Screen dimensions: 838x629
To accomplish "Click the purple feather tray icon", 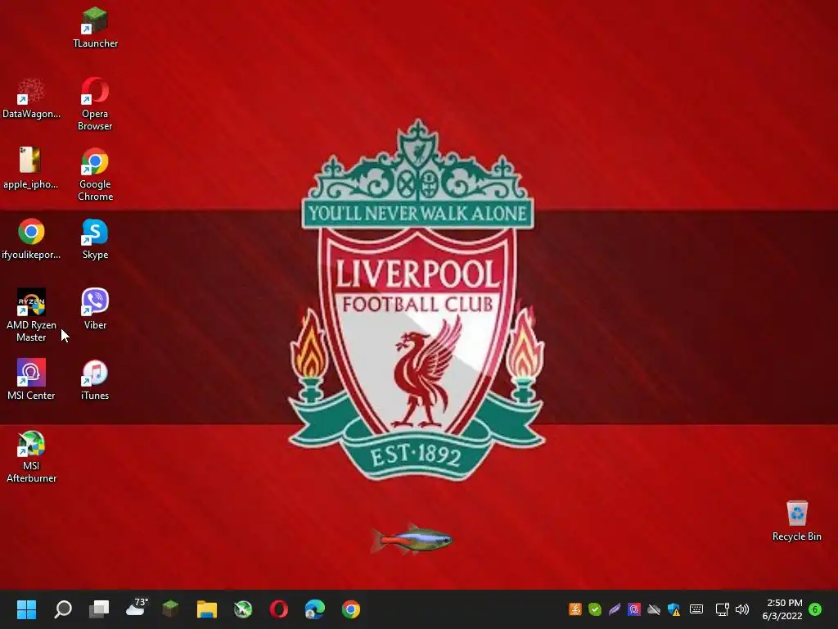I will tap(615, 609).
